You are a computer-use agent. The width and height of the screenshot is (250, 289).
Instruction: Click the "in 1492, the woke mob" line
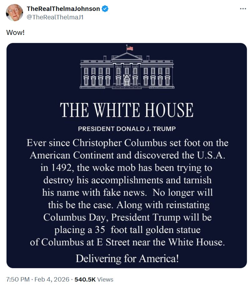[126, 168]
